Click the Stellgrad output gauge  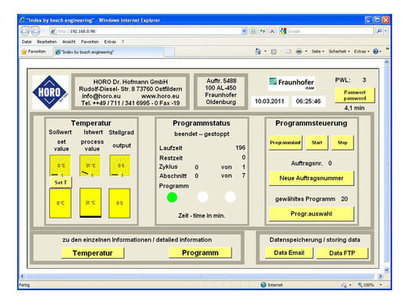[120, 166]
